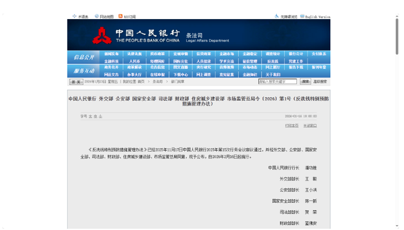Go to 条法司 in the breadcrumb

[157, 82]
